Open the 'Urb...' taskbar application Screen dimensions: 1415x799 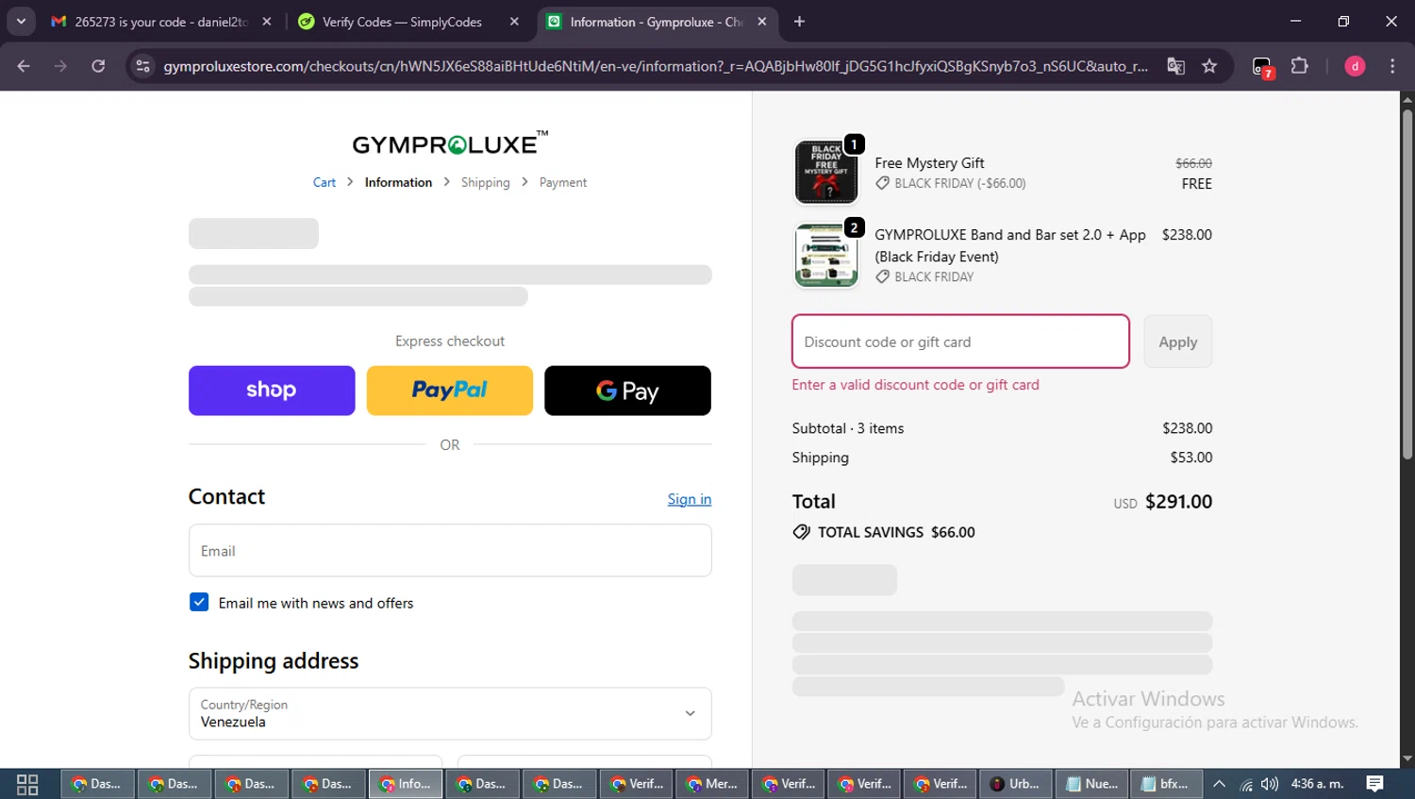click(1015, 784)
